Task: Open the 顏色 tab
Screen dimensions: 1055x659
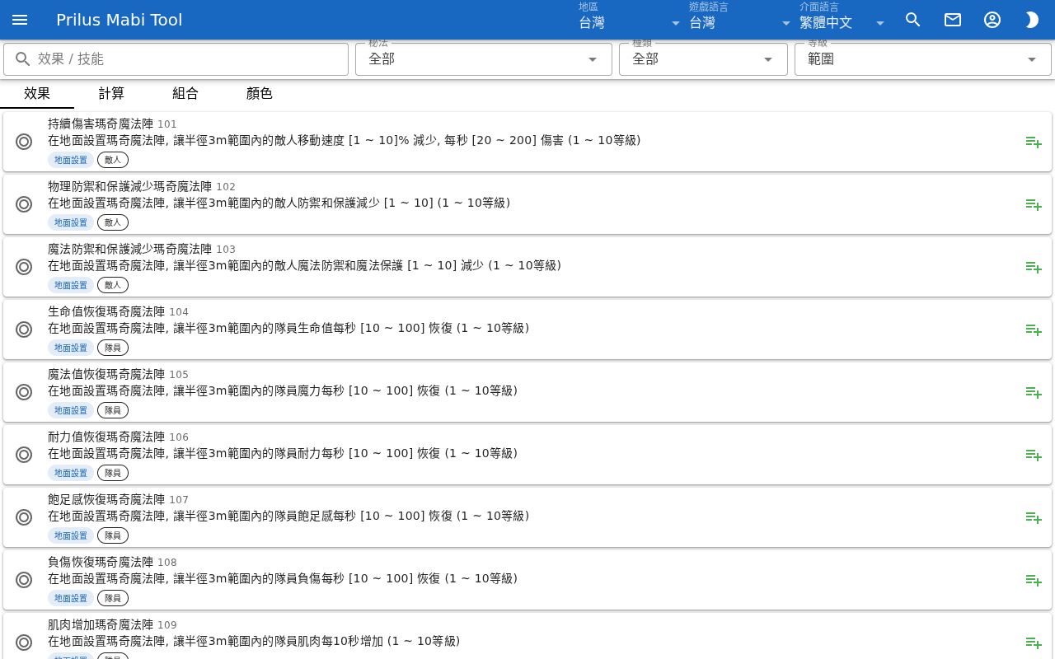Action: click(x=260, y=94)
